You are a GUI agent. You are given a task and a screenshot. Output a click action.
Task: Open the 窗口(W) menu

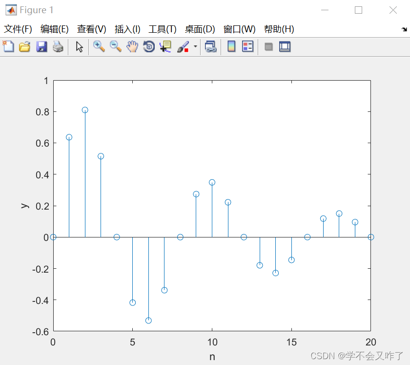tap(239, 29)
